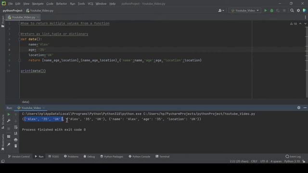Close the Youtube_Video Run panel tab
The width and height of the screenshot is (308, 173).
pyautogui.click(x=43, y=108)
